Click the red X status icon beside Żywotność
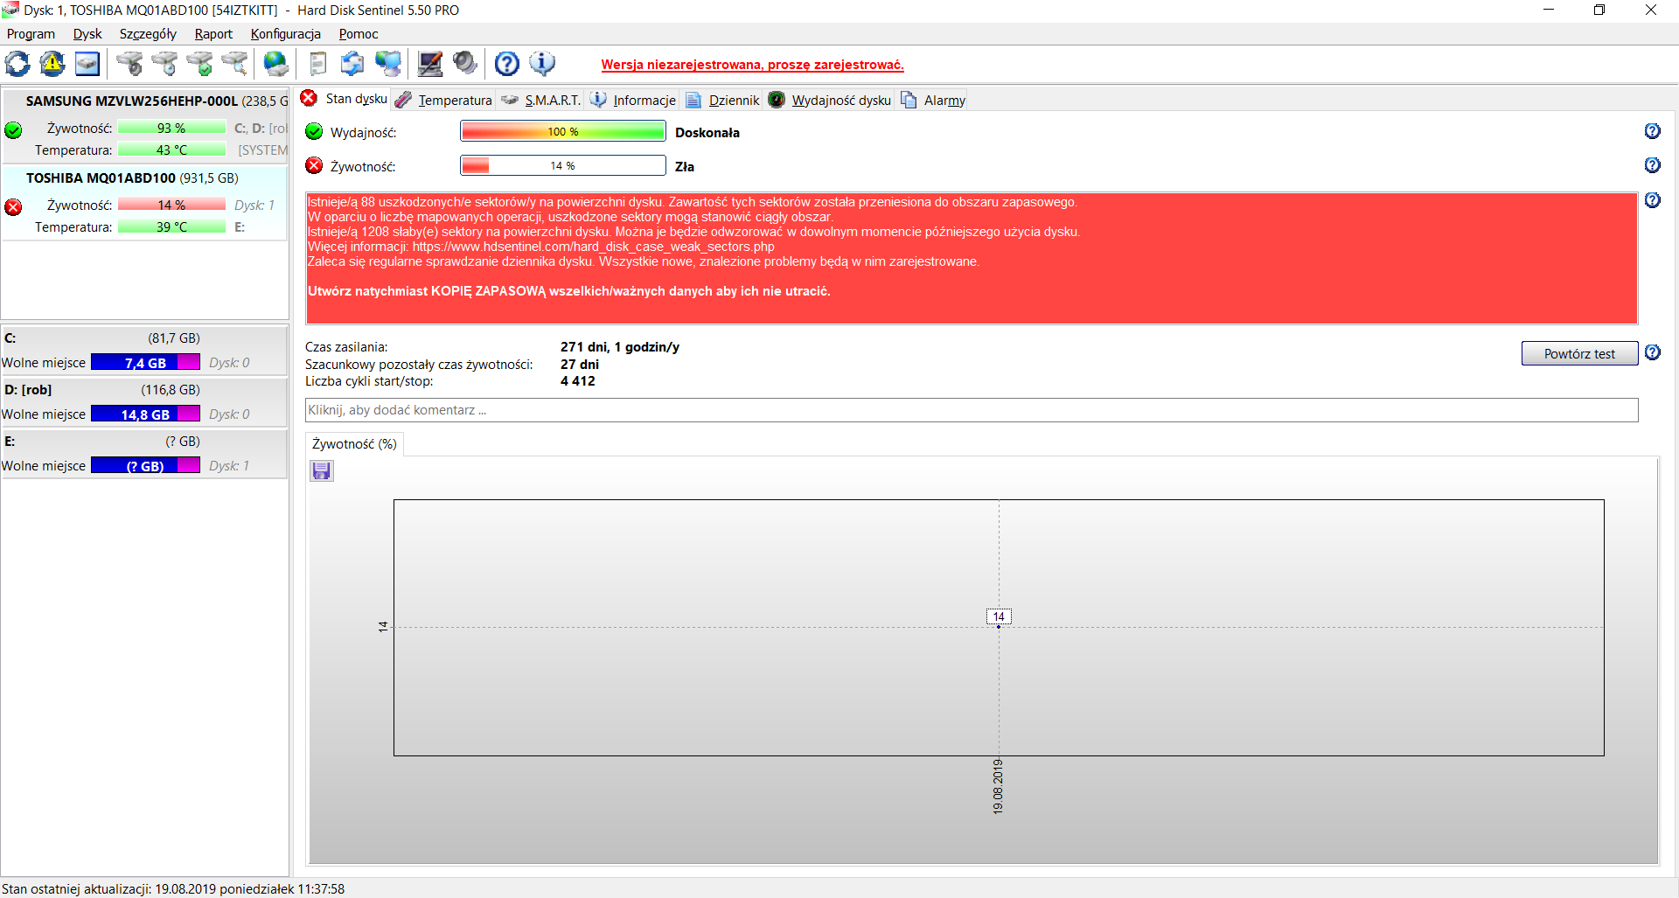Viewport: 1679px width, 898px height. (x=314, y=165)
